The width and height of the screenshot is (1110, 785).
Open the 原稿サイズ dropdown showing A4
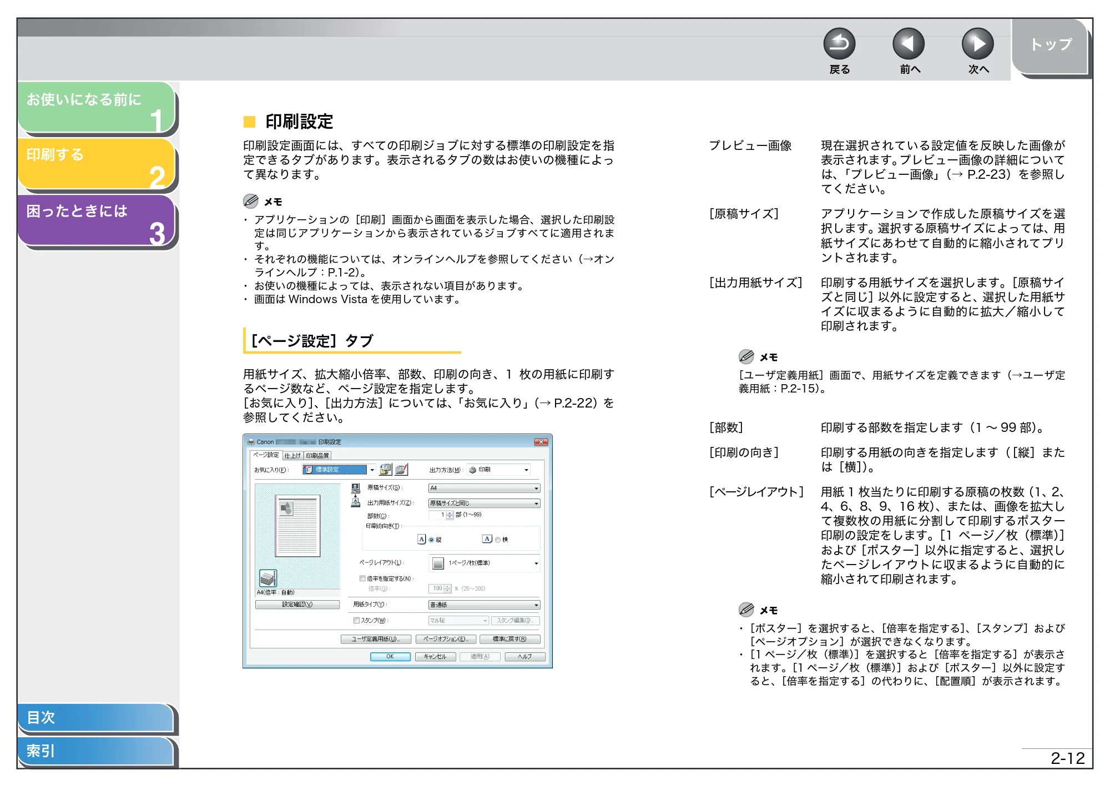pos(484,488)
